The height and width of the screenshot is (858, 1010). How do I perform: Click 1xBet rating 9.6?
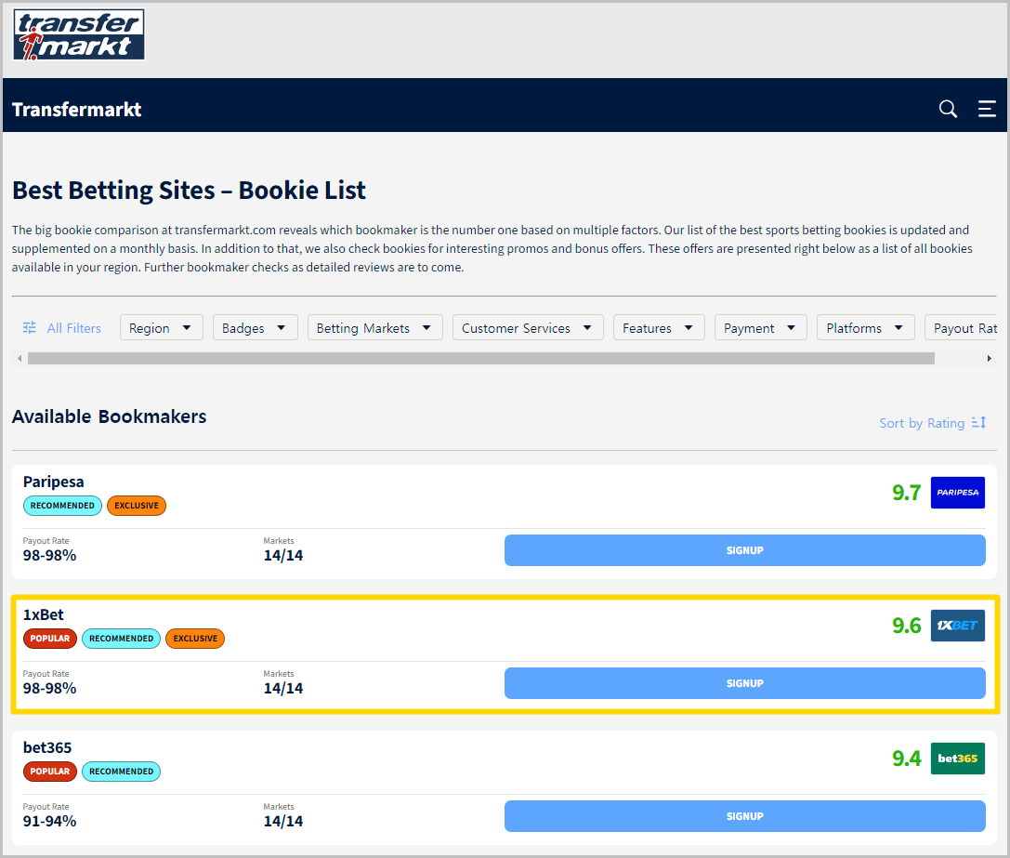(x=906, y=626)
